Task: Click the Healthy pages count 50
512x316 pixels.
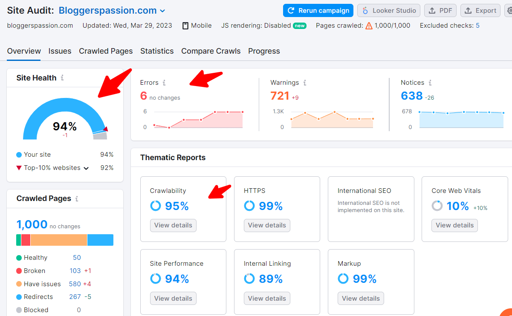Action: (x=77, y=258)
